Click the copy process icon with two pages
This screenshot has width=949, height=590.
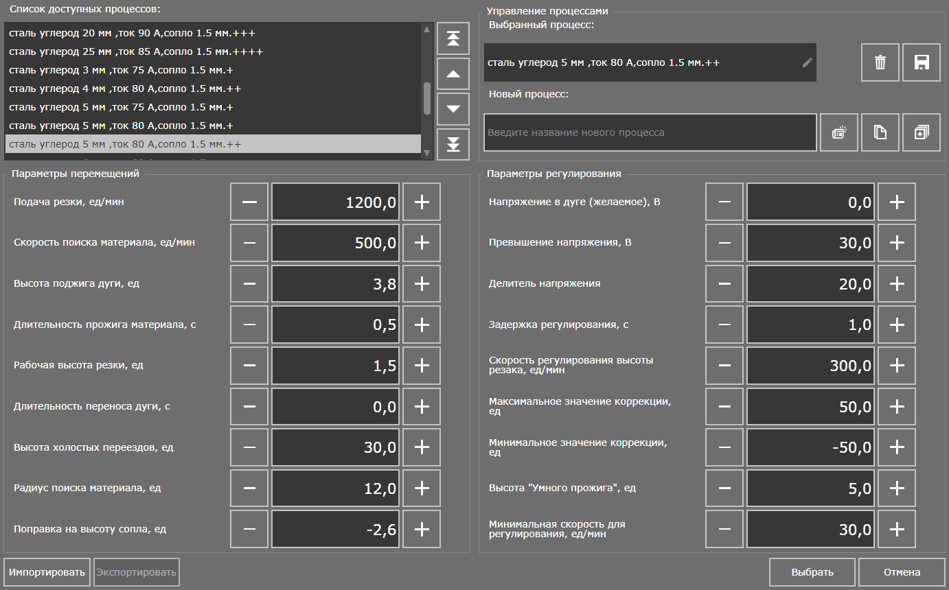pyautogui.click(x=880, y=132)
